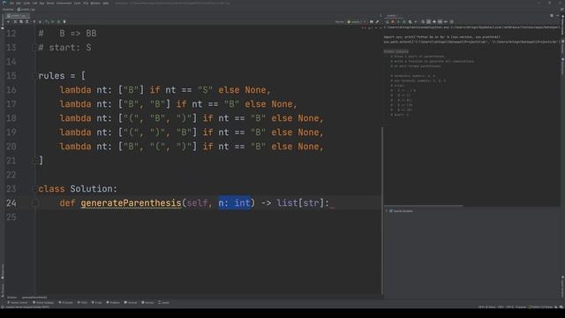Open the TODO tool window tab
This screenshot has height=318, width=565.
83,302
